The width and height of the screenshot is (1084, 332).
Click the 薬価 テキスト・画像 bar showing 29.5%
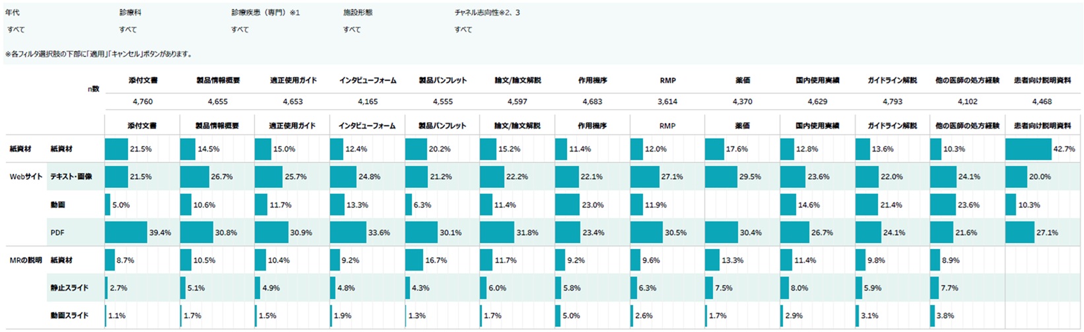pos(721,177)
